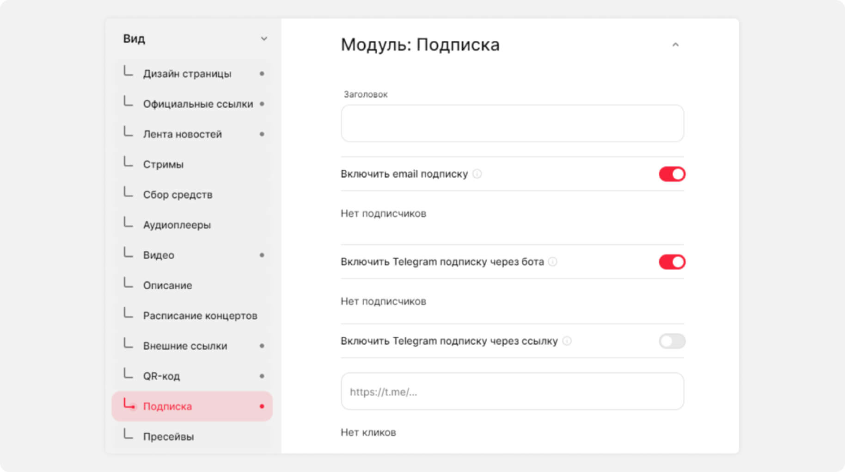
Task: Click the status dot next to QR-код
Action: point(262,376)
